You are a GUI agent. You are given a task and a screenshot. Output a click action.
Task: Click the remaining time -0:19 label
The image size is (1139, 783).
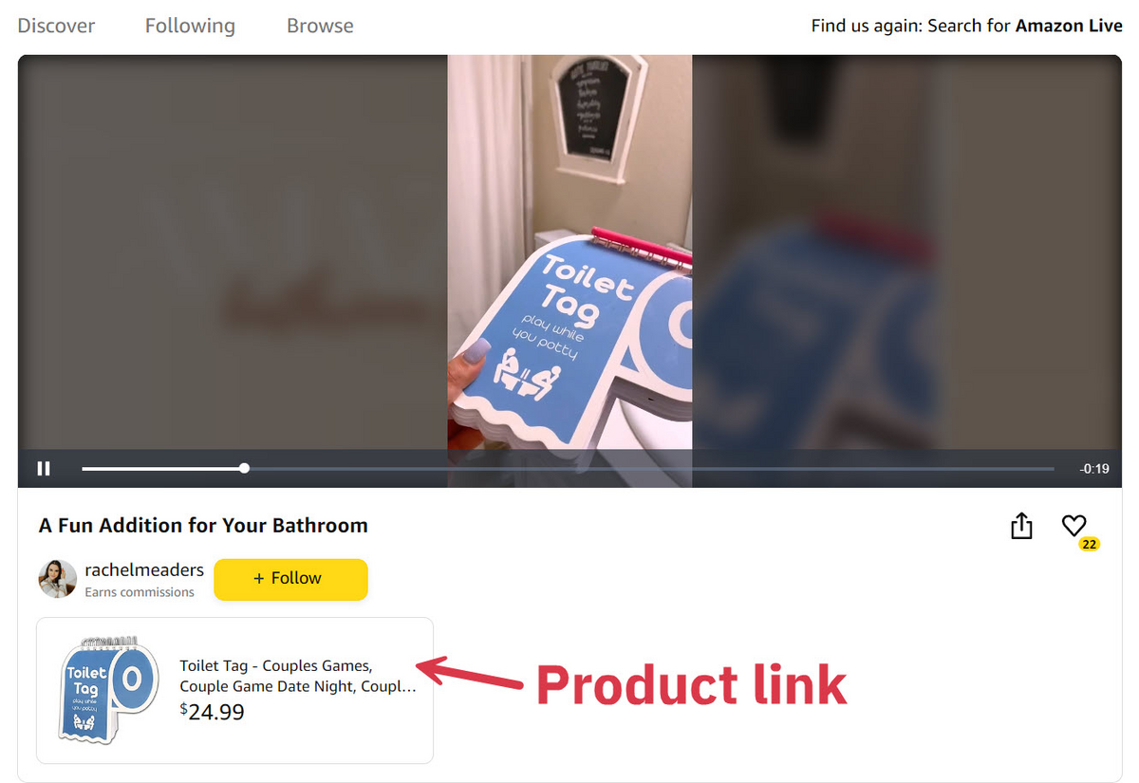[1094, 468]
